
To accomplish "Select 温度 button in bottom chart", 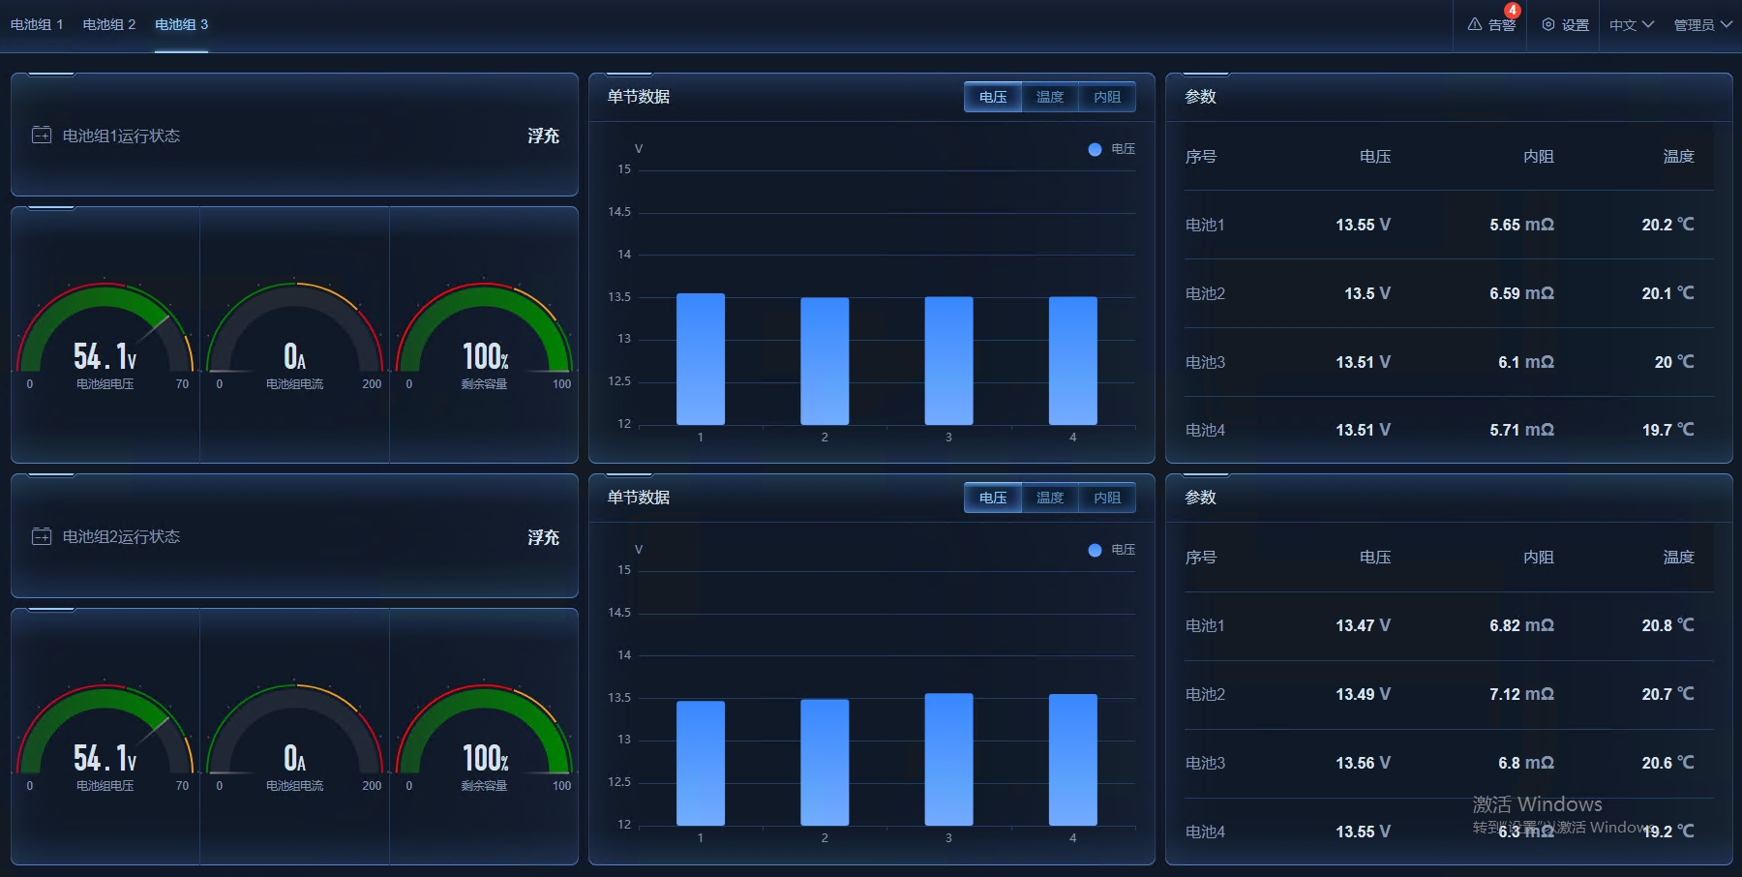I will click(1049, 498).
